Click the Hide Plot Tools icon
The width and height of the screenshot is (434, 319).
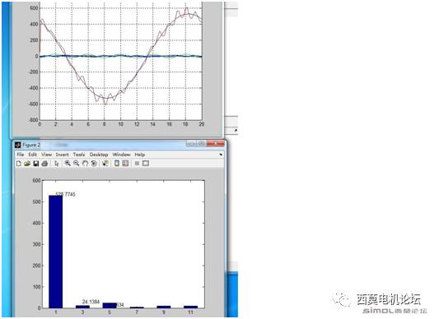click(137, 164)
